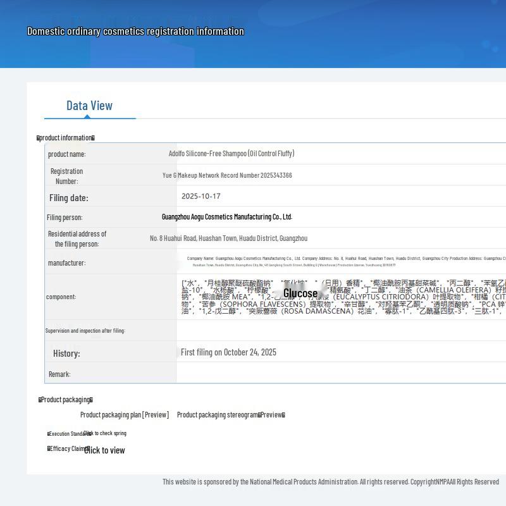Screen dimensions: 506x506
Task: Open Product packaging stereogram Preview link
Action: [231, 415]
